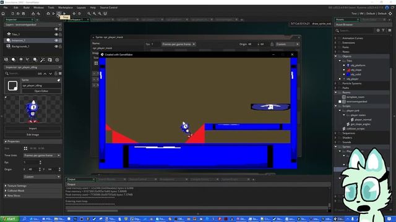Click the magnet-shaped snapping icon in toolbar
396x222 pixels.
(105, 14)
